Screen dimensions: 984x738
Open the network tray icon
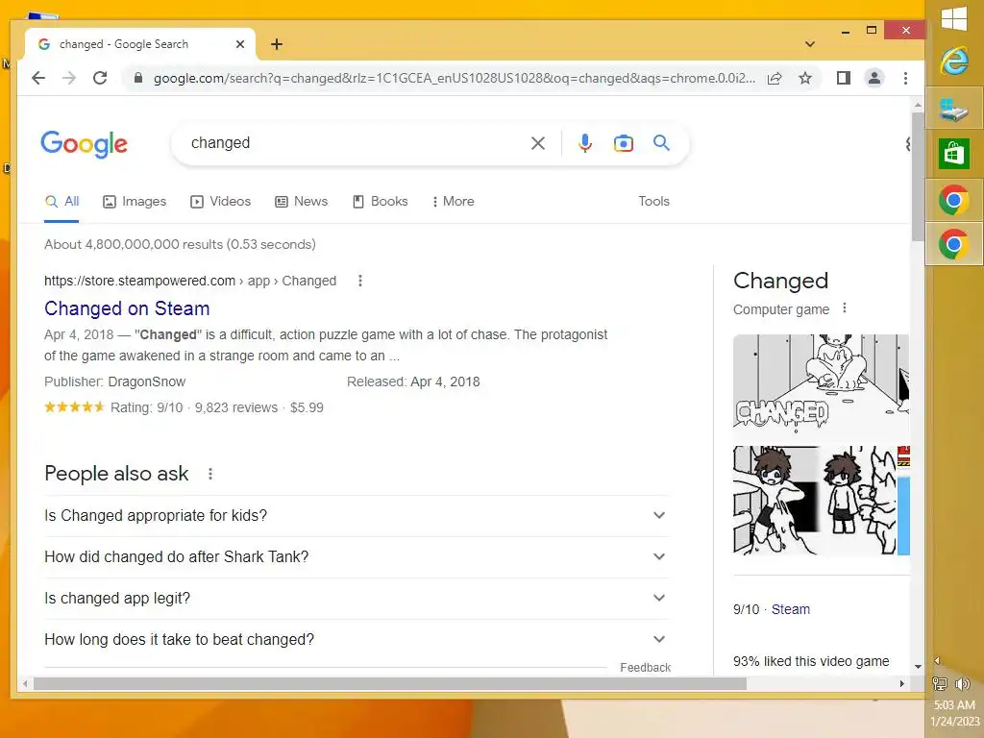(x=940, y=683)
